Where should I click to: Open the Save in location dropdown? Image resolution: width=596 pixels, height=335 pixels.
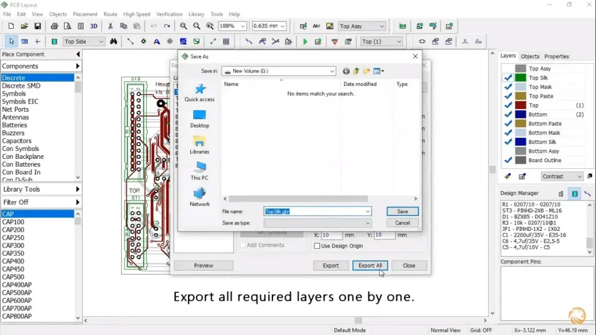point(332,71)
